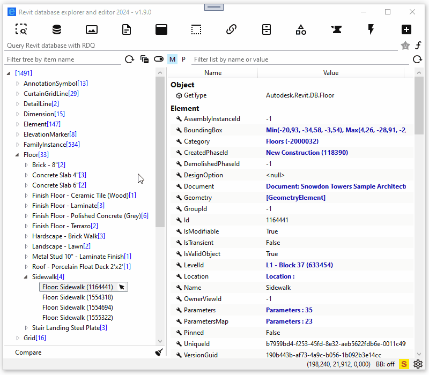Toggle BB: off in status bar
This screenshot has height=375, width=429.
[385, 364]
